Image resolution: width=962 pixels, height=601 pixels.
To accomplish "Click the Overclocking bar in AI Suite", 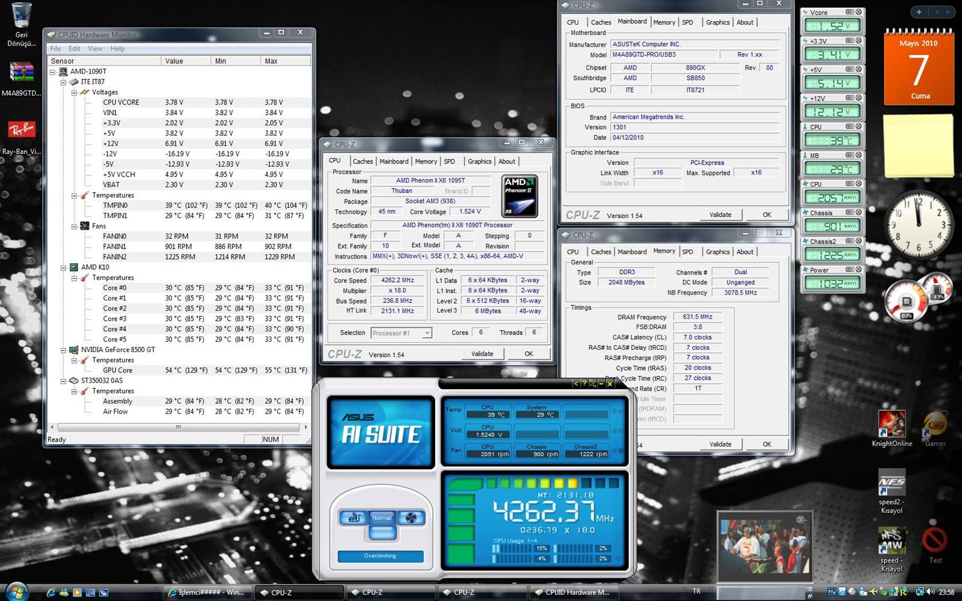I will (381, 556).
